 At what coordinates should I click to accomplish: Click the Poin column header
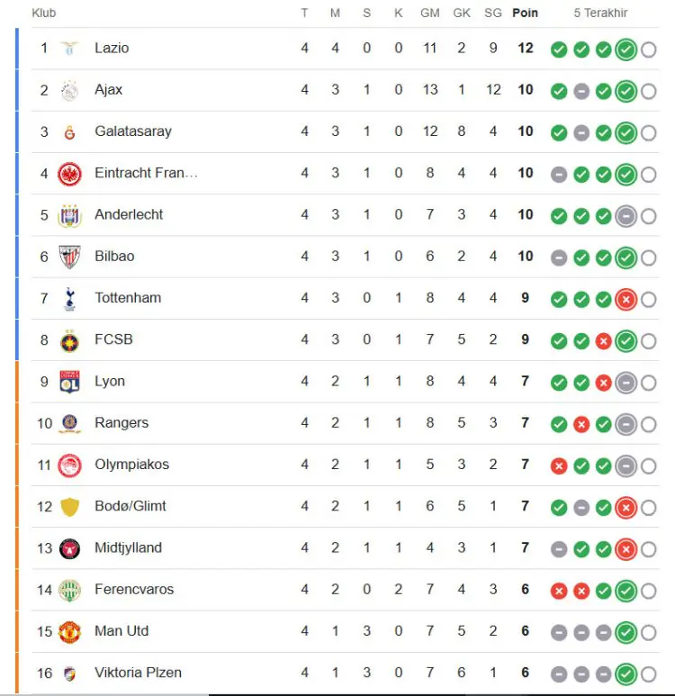(525, 13)
